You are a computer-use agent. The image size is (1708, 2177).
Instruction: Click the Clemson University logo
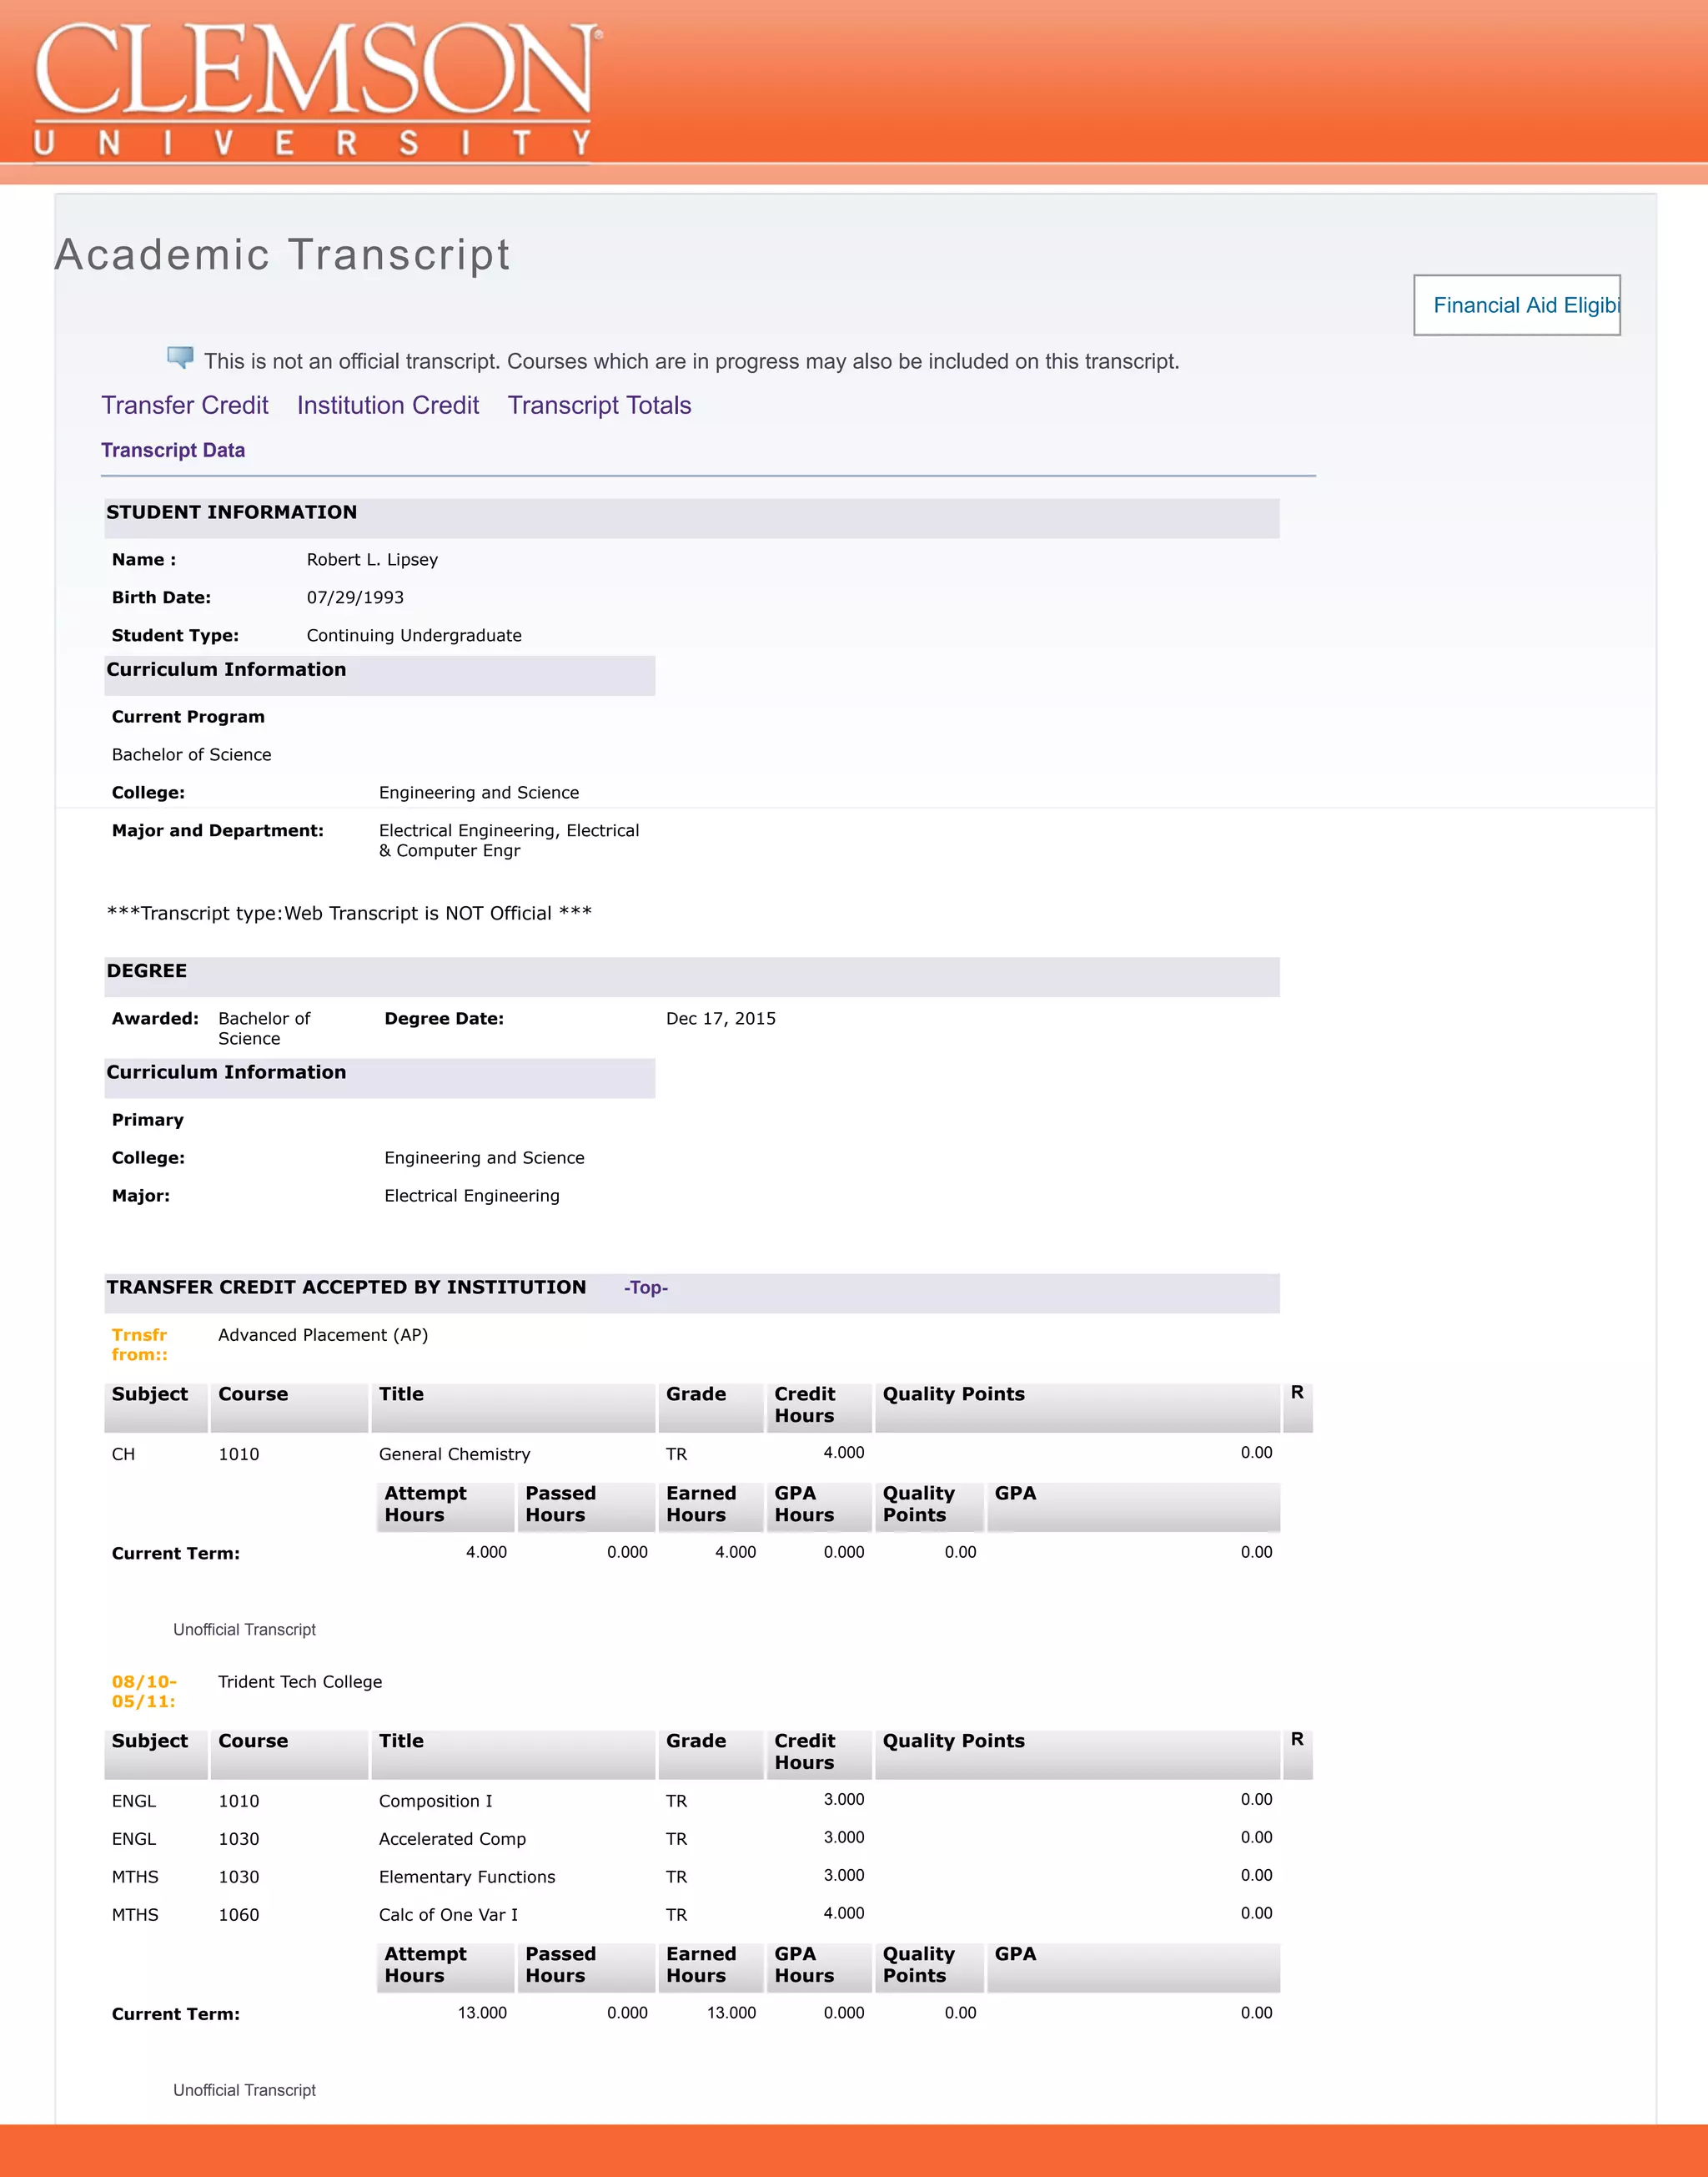[x=315, y=88]
